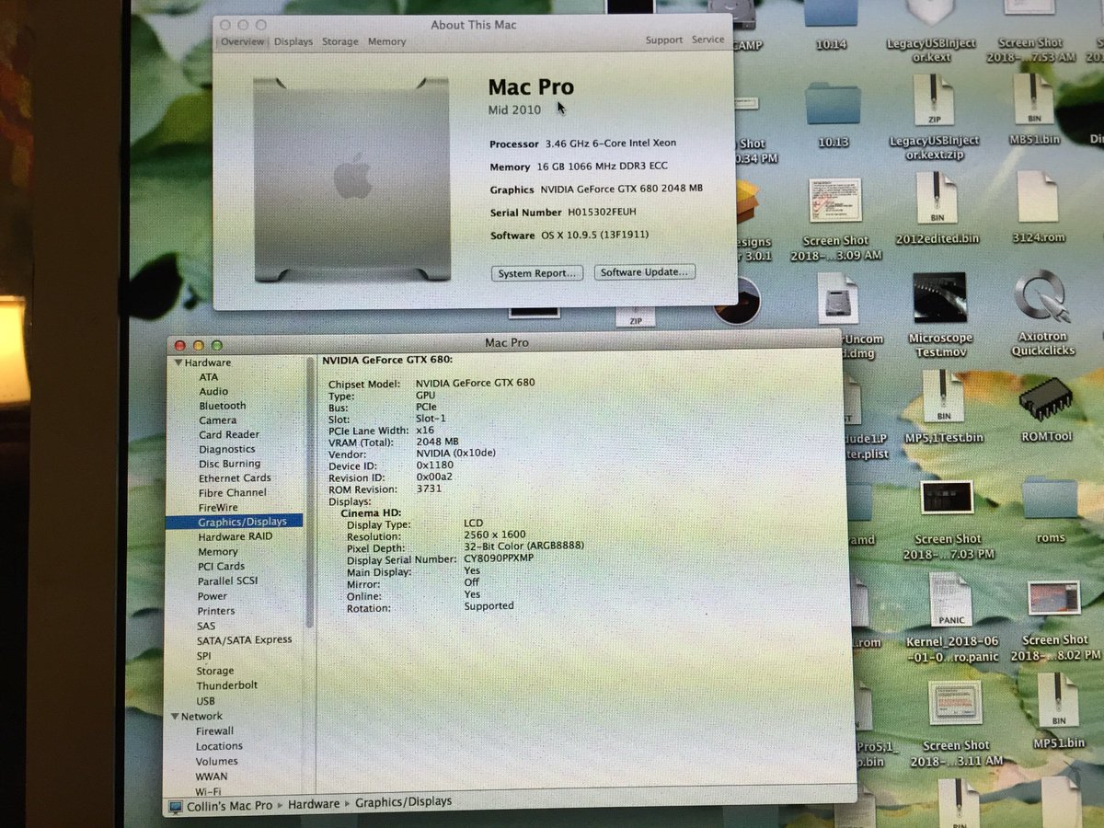The height and width of the screenshot is (828, 1104).
Task: Select Locations under Network
Action: click(x=219, y=747)
